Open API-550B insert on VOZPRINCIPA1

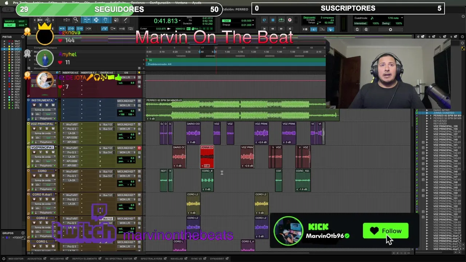(x=71, y=161)
